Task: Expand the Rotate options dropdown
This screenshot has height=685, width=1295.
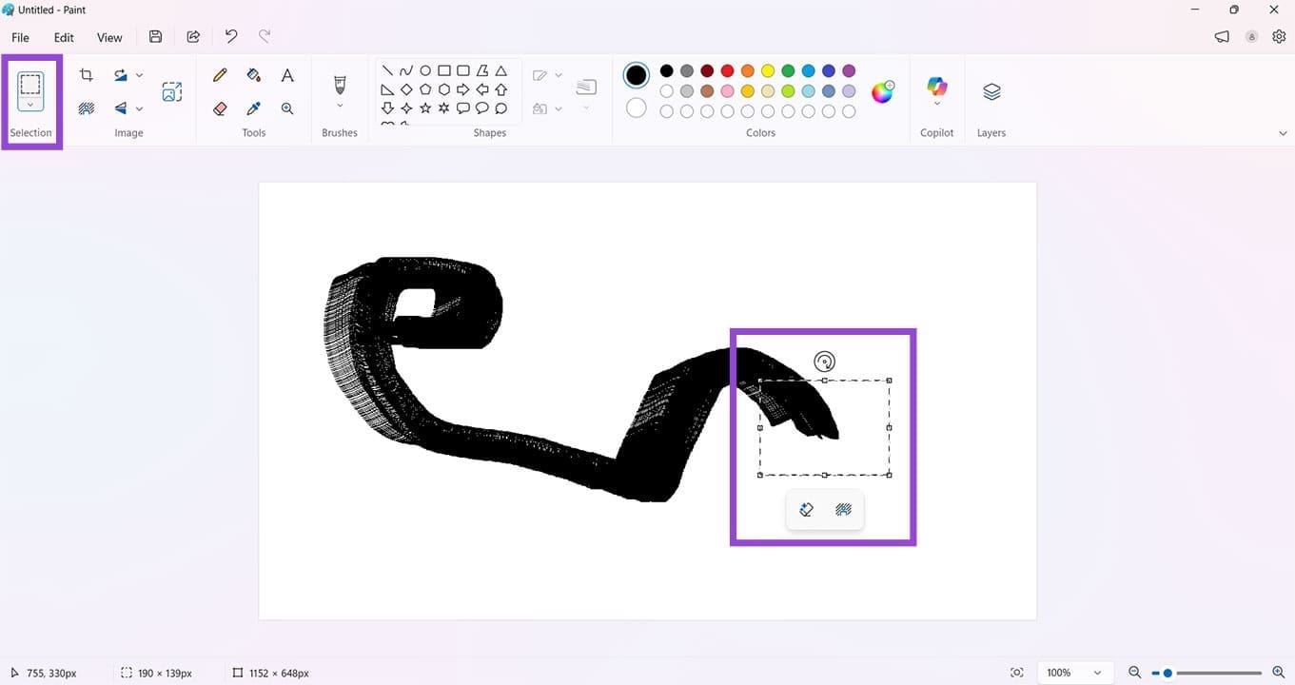Action: [140, 74]
